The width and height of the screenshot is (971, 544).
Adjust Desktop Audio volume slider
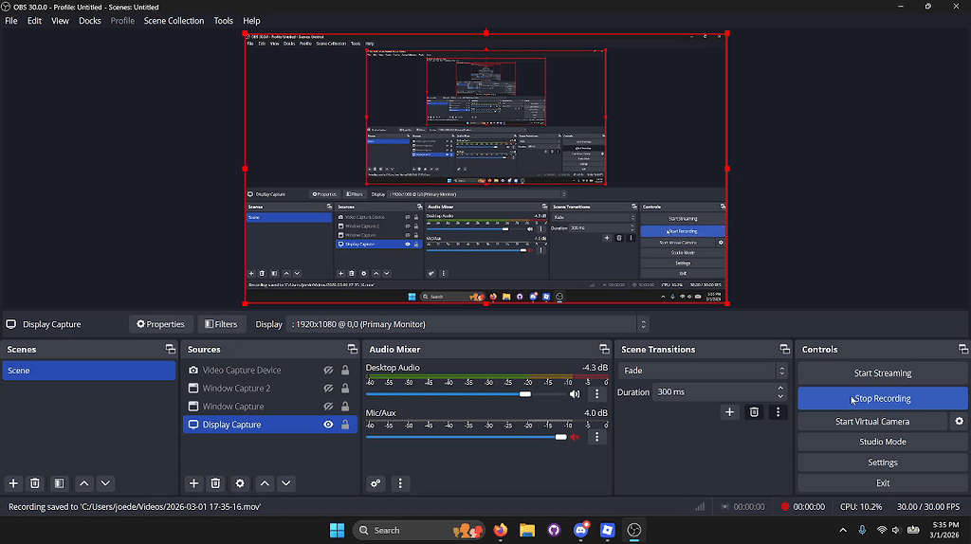tap(525, 394)
